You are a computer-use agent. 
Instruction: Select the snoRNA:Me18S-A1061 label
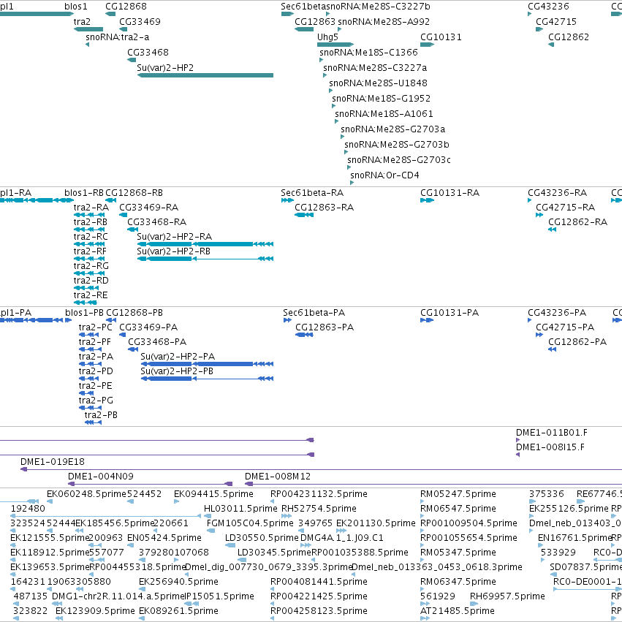click(384, 114)
